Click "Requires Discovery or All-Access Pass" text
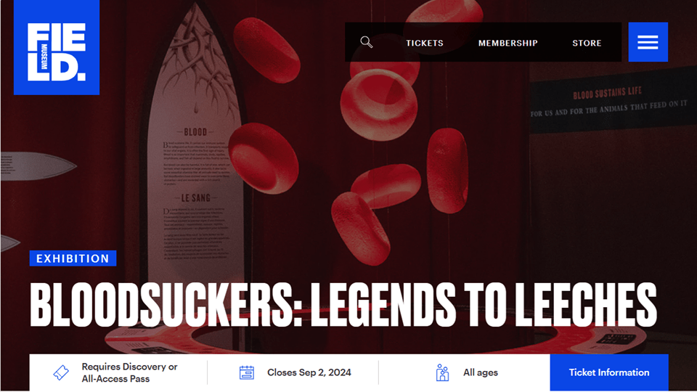The width and height of the screenshot is (697, 392). click(129, 372)
